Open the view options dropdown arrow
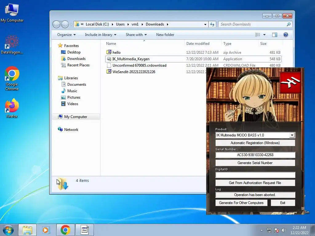 pyautogui.click(x=264, y=35)
